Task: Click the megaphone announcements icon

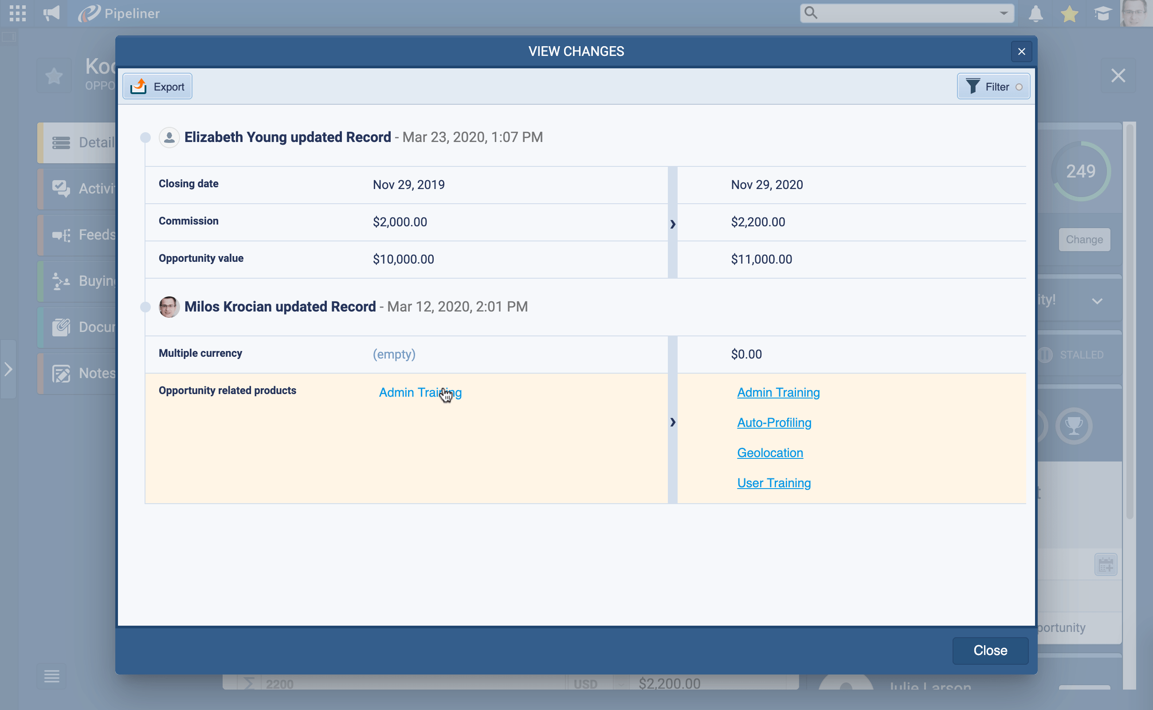Action: tap(51, 13)
